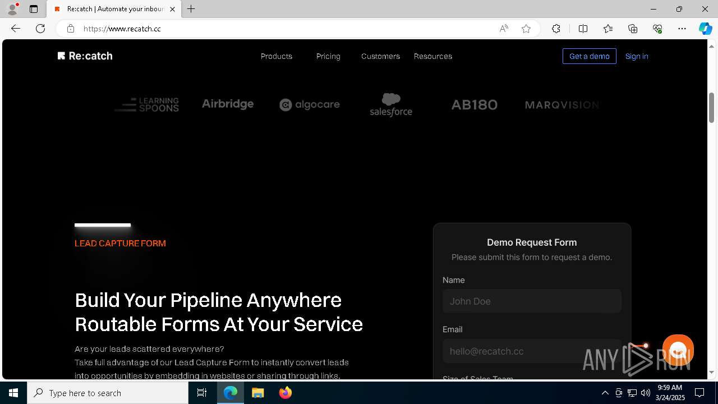The height and width of the screenshot is (404, 718).
Task: Open network status tray icon
Action: click(x=632, y=393)
